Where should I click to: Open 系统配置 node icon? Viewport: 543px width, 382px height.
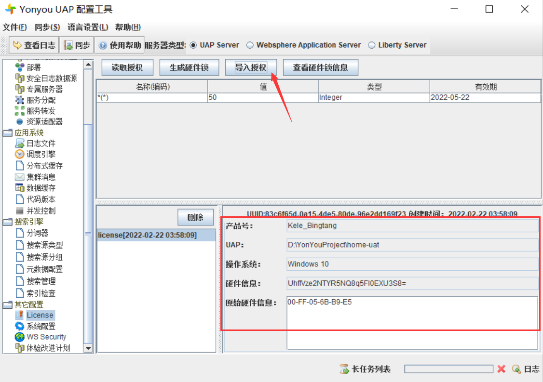[20, 326]
